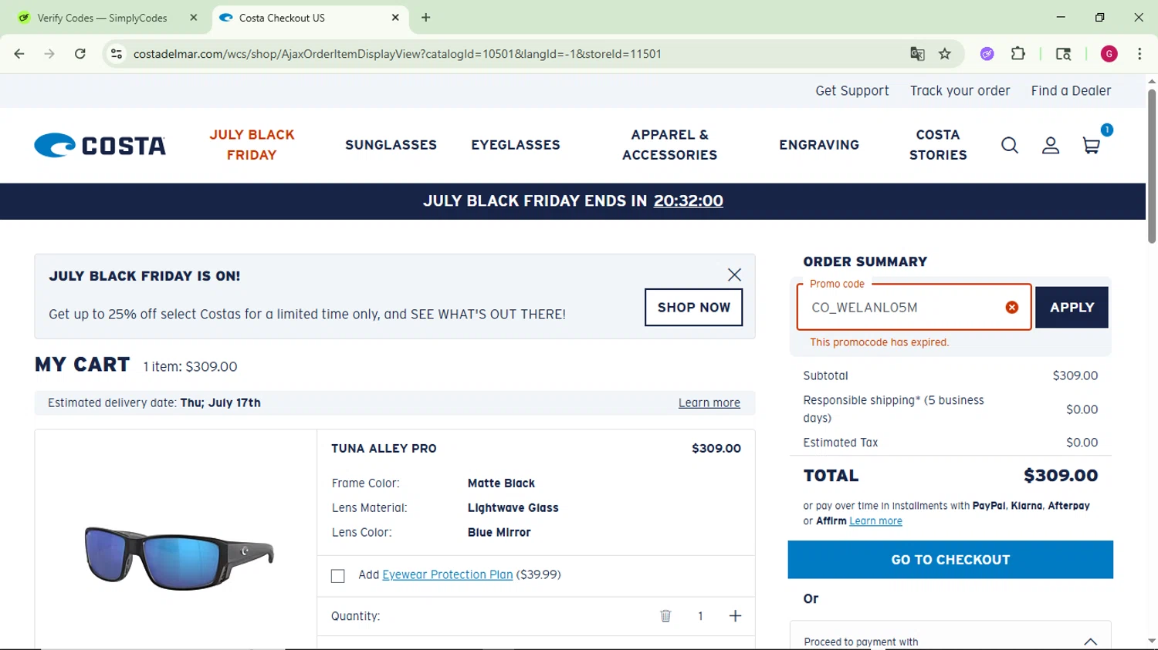This screenshot has width=1158, height=650.
Task: Click Track your order link
Action: pos(960,91)
